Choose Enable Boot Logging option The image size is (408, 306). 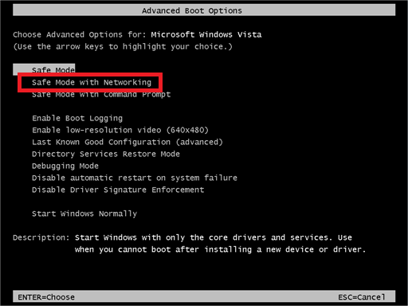[77, 118]
